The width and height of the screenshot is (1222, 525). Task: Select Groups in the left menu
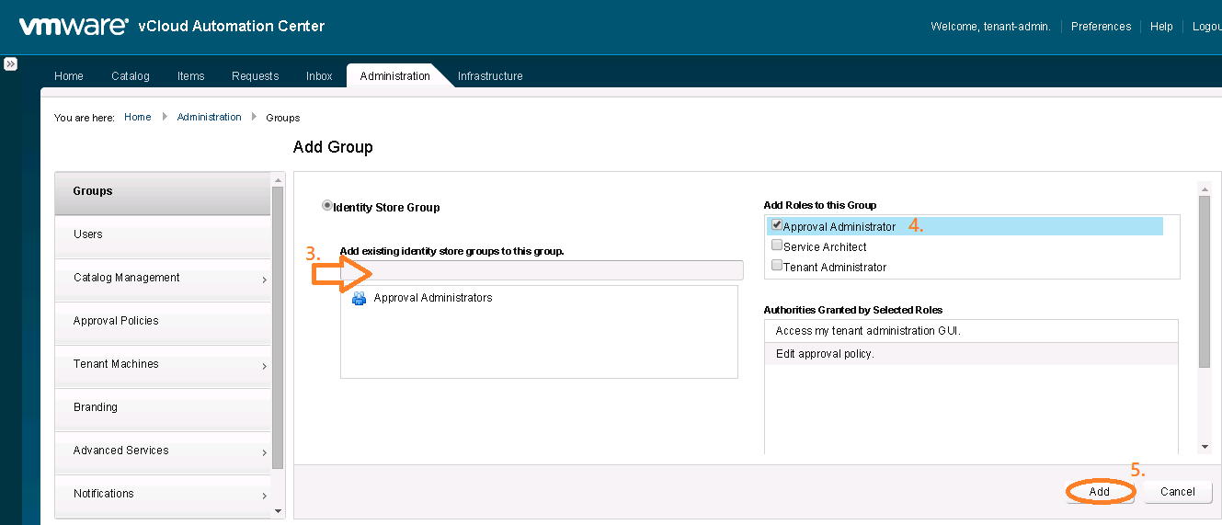(x=163, y=191)
